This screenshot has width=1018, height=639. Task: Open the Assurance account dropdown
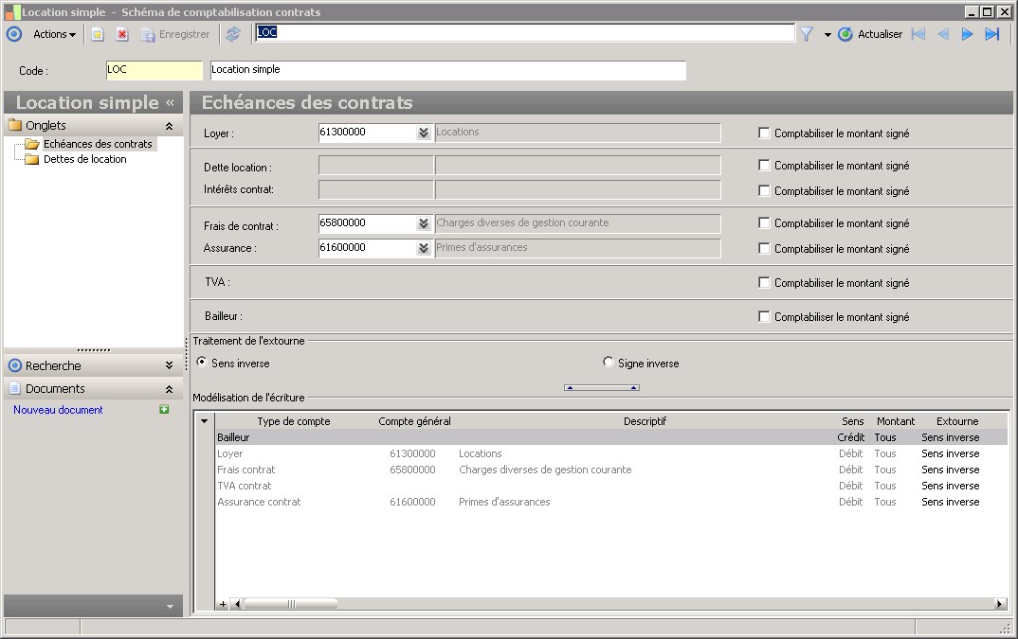point(423,248)
